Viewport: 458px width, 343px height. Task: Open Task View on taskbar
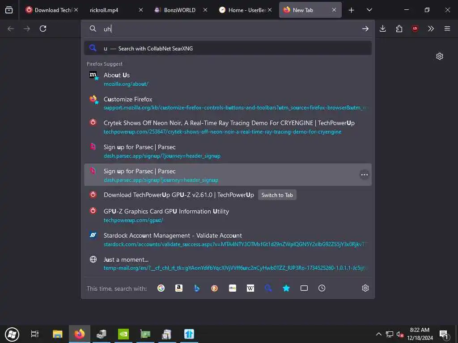(x=35, y=334)
